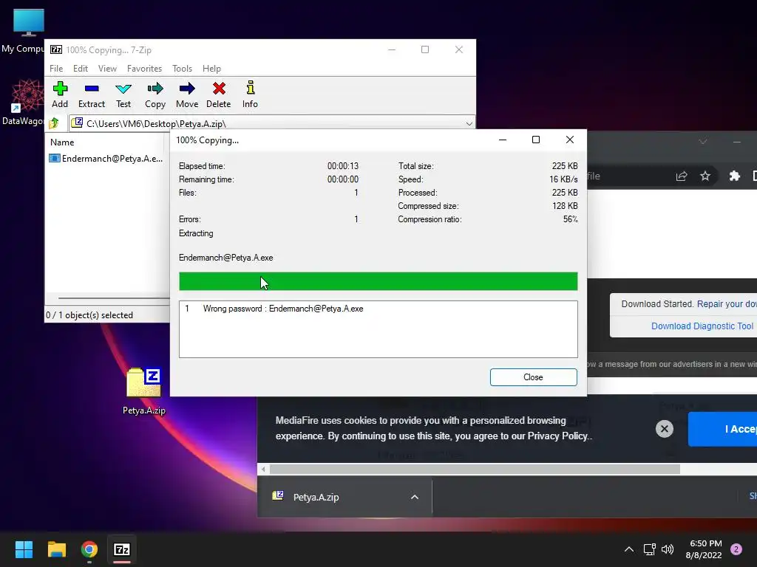Open the File menu in 7-Zip
757x567 pixels.
[56, 69]
